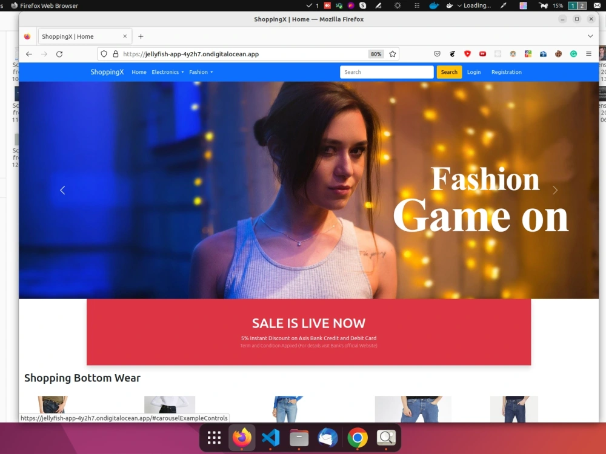Image resolution: width=606 pixels, height=454 pixels.
Task: Click the Firefox reload page icon
Action: coord(59,54)
